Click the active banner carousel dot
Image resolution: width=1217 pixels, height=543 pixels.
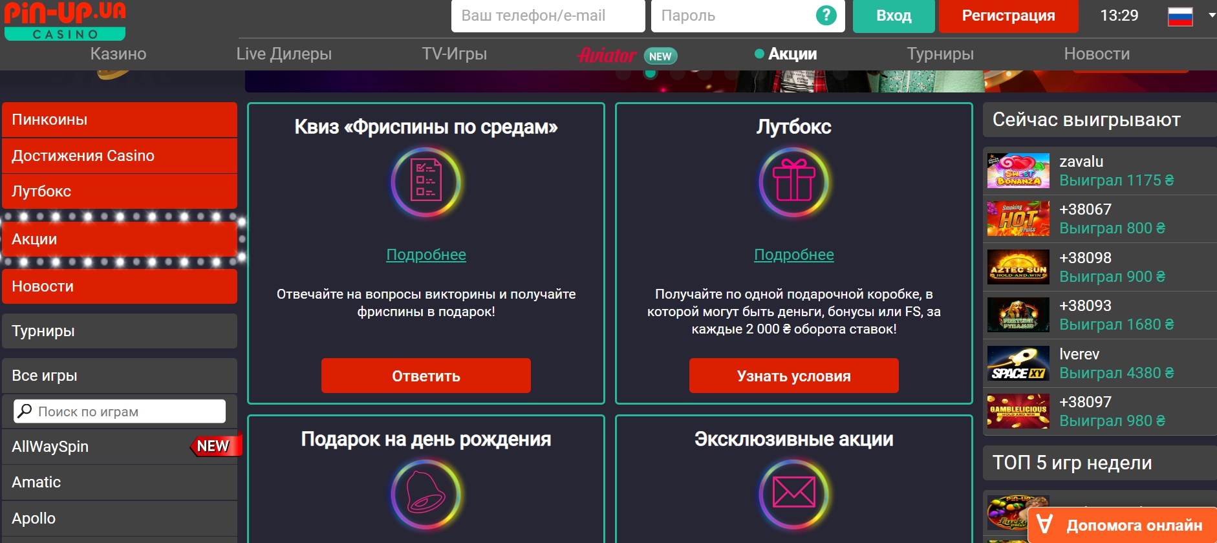point(651,73)
